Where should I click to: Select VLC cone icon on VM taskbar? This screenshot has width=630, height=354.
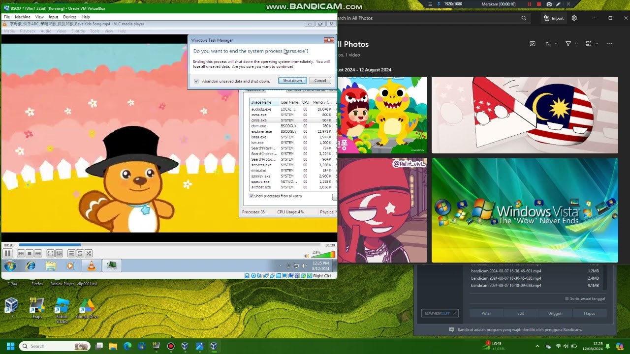[x=91, y=266]
